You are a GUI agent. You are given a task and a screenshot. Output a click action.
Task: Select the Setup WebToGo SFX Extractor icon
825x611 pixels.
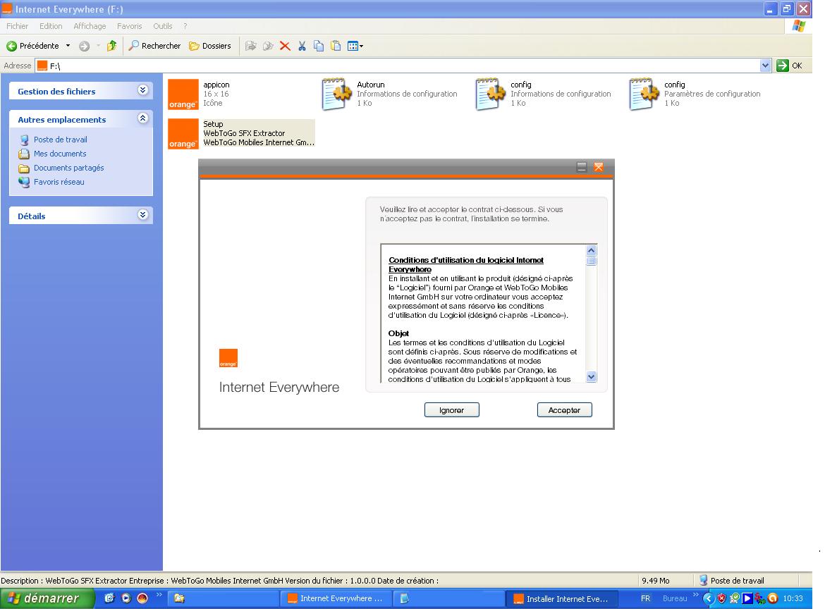pyautogui.click(x=183, y=134)
